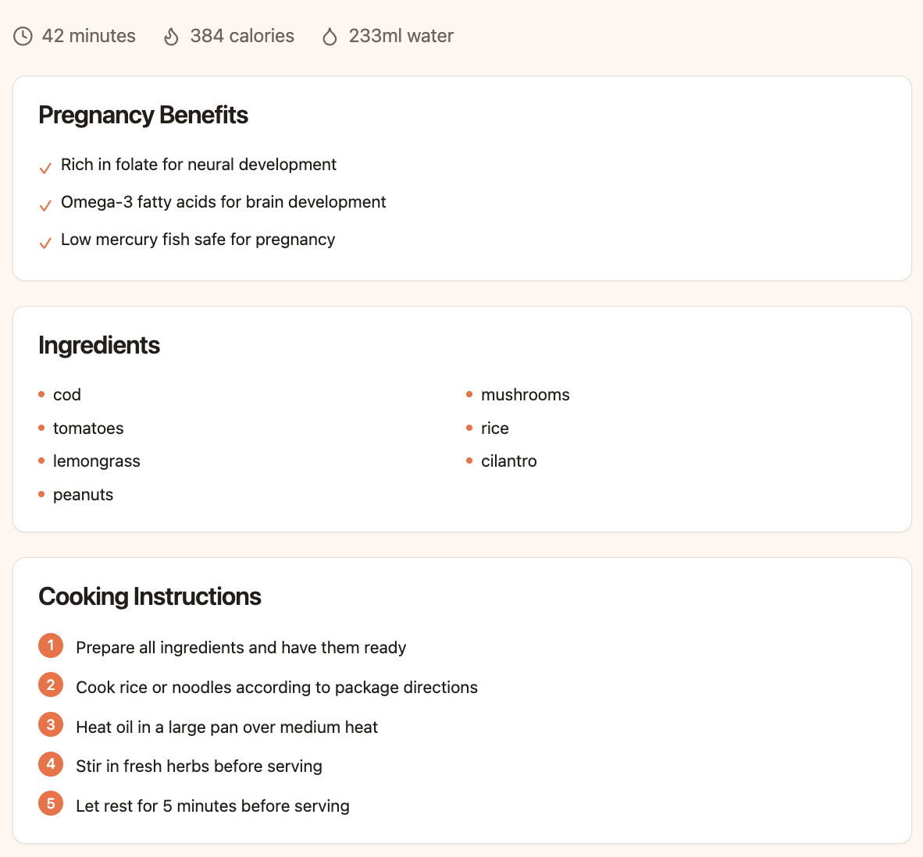Click the clock icon beside 42 minutes

point(23,37)
